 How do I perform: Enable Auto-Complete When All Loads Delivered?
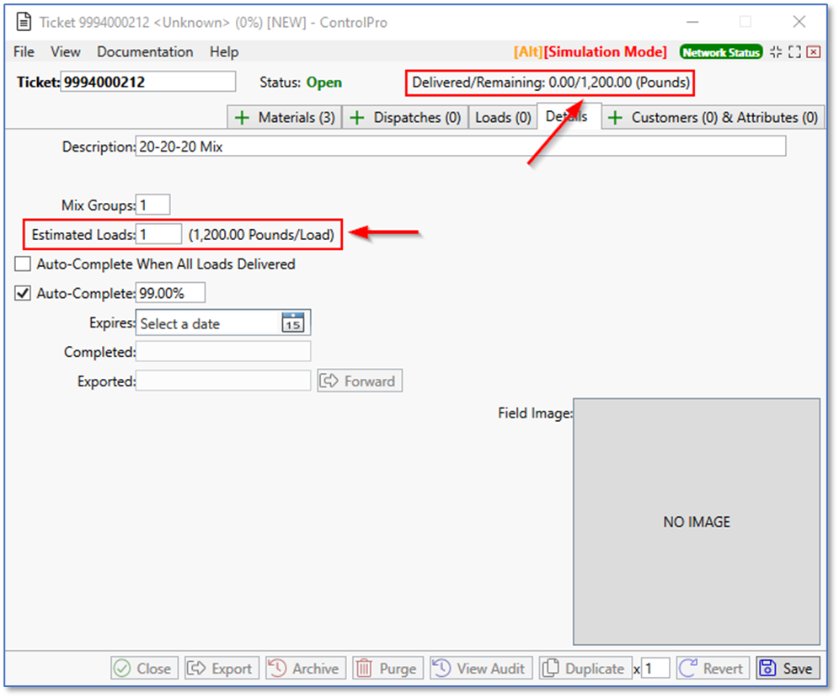point(23,264)
